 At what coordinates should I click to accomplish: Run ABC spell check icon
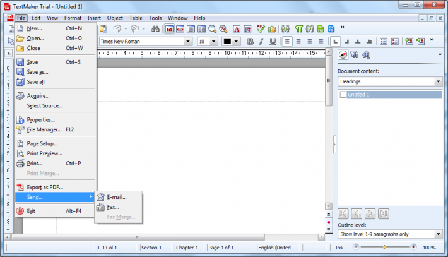(x=261, y=28)
